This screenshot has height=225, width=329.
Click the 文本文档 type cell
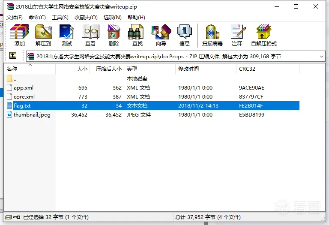[x=137, y=106]
